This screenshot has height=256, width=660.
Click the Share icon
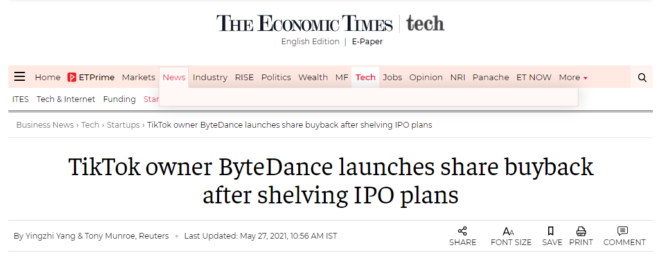(x=463, y=231)
